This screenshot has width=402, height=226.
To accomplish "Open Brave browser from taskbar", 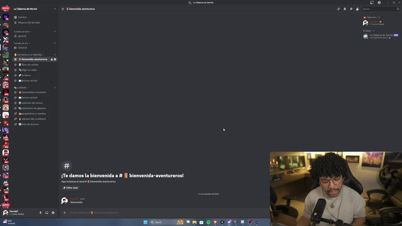I will pos(215,222).
